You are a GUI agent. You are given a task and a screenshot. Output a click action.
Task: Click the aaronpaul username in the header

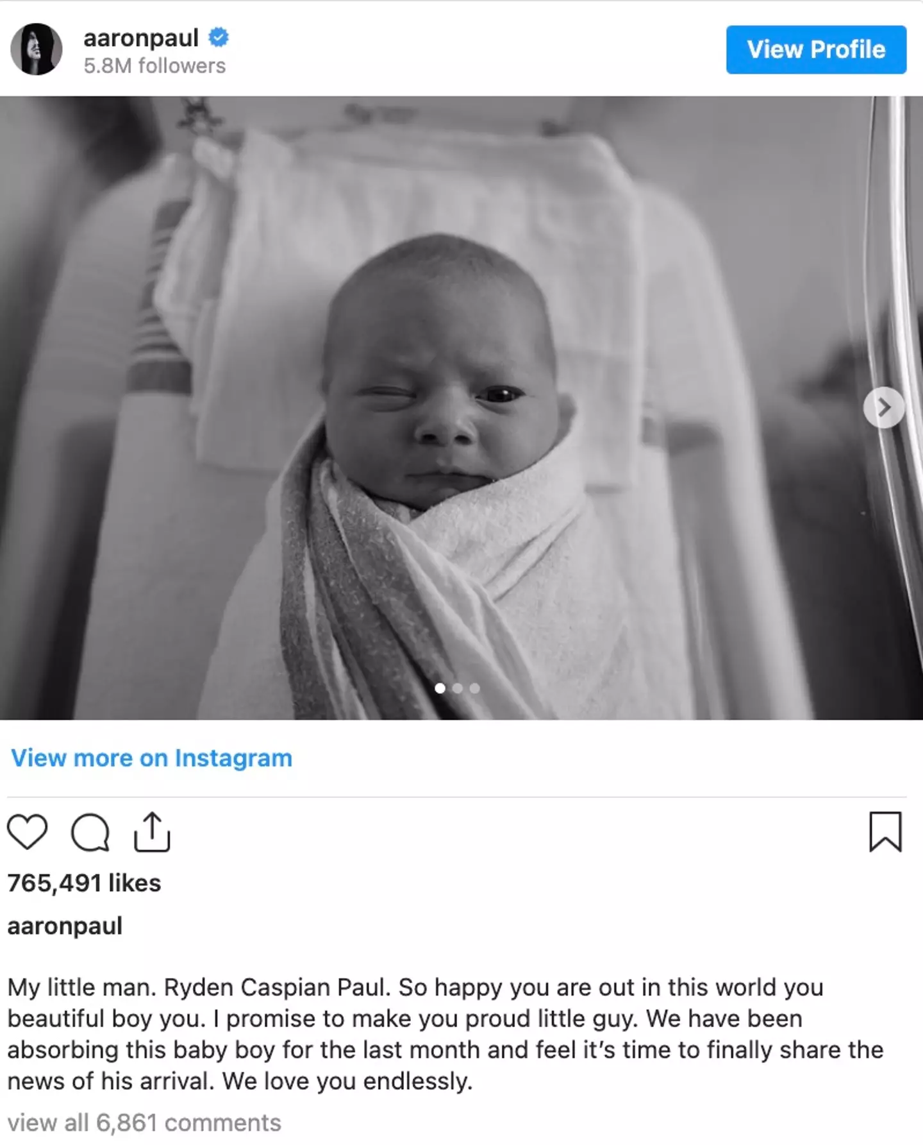[141, 38]
